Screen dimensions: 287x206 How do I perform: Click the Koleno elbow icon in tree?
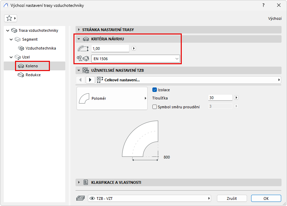pyautogui.click(x=21, y=66)
